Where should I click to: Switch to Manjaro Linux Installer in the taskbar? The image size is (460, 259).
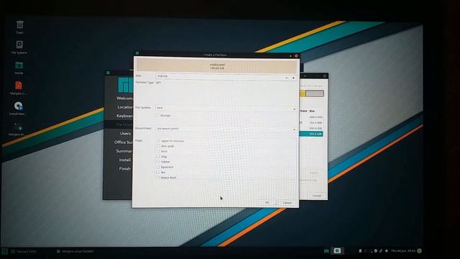75,251
